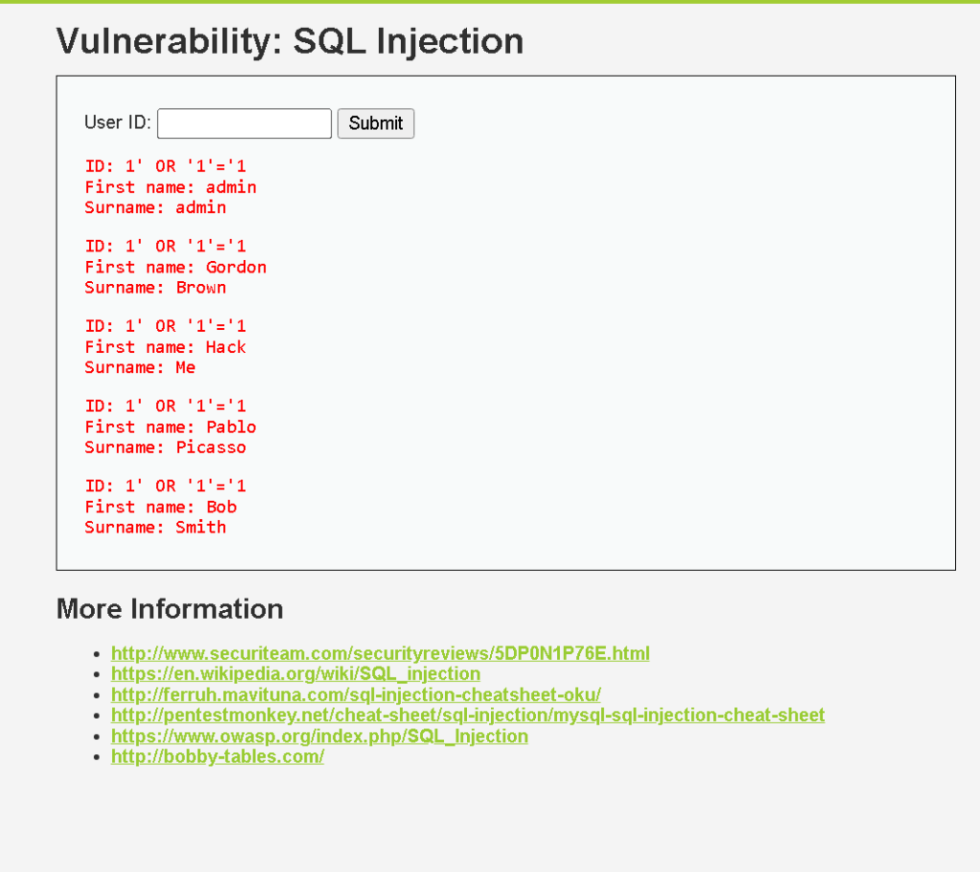Screen dimensions: 980x872
Task: Open the Wikipedia SQL_injection link
Action: tap(296, 674)
